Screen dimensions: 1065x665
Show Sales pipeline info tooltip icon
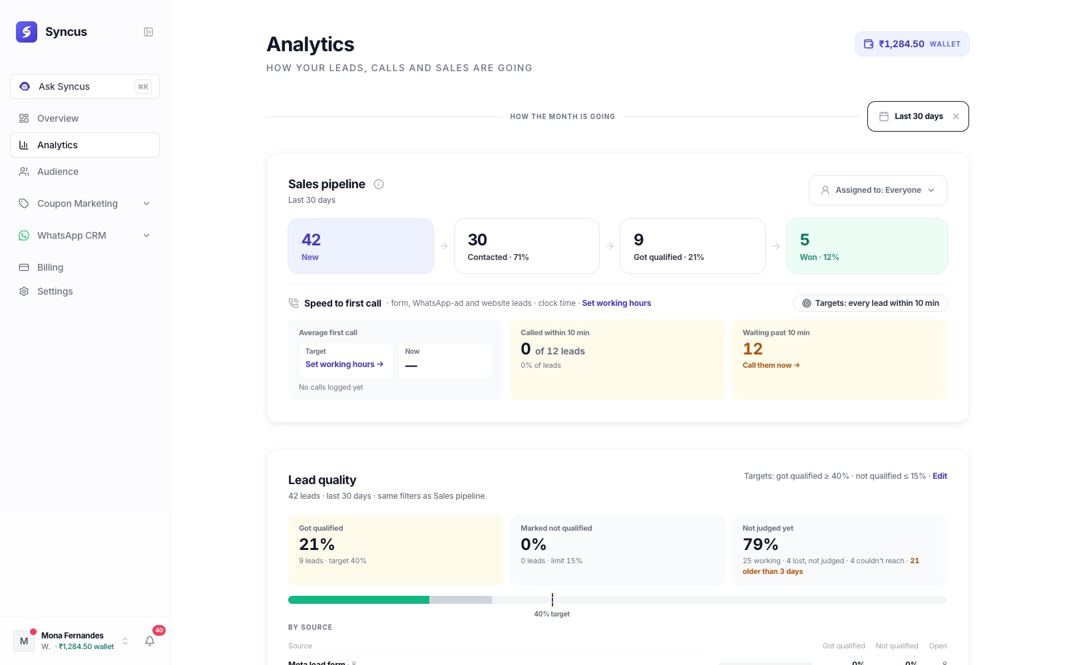point(379,184)
